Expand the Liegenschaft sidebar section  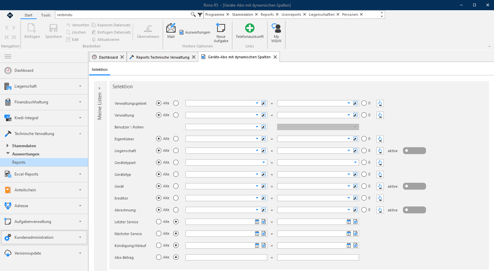point(44,86)
